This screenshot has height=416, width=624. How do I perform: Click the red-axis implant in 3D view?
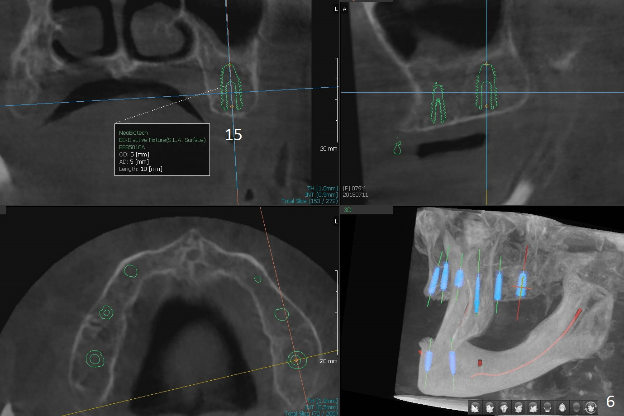coord(522,285)
